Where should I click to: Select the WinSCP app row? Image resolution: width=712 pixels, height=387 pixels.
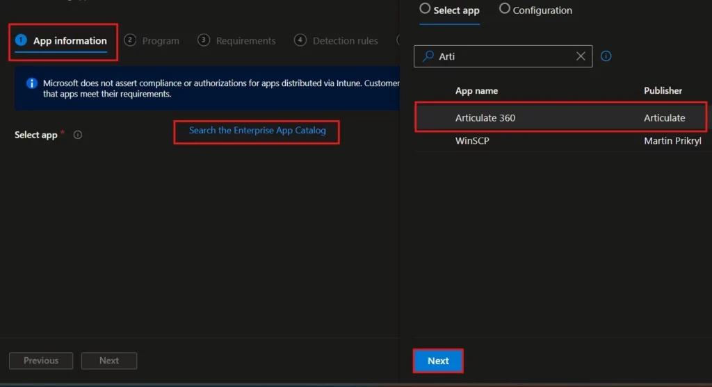[563, 140]
